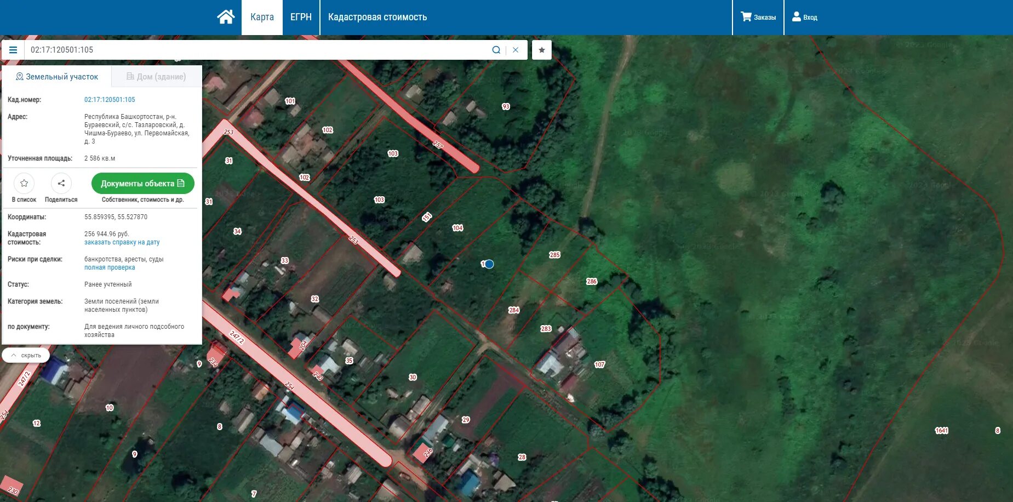Select the Земельный участок tab
This screenshot has height=502, width=1013.
(x=57, y=77)
